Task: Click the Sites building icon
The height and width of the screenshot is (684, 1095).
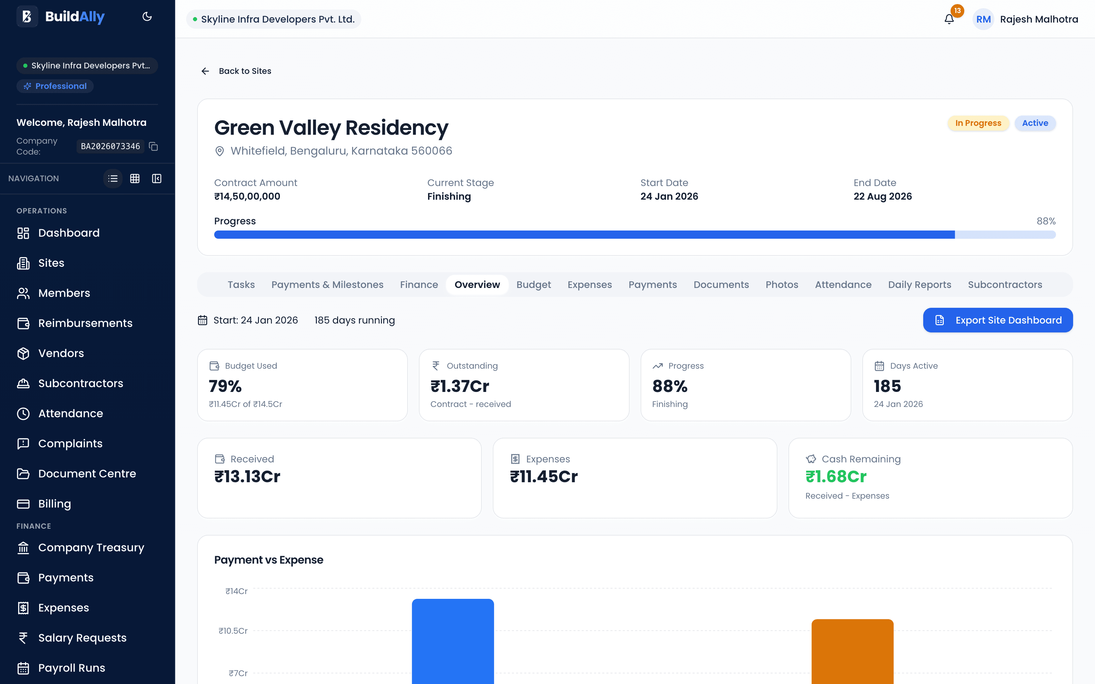Action: click(23, 263)
